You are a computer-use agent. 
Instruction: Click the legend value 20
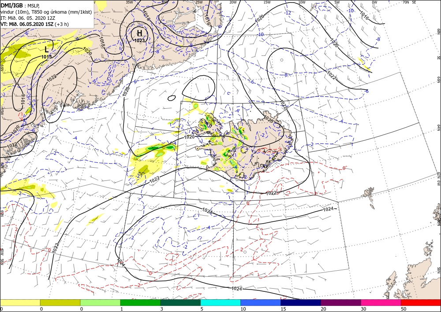click(x=323, y=309)
